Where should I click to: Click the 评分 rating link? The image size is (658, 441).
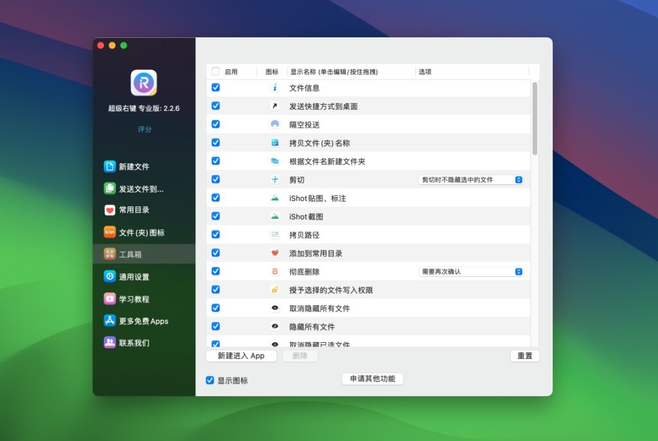point(144,130)
